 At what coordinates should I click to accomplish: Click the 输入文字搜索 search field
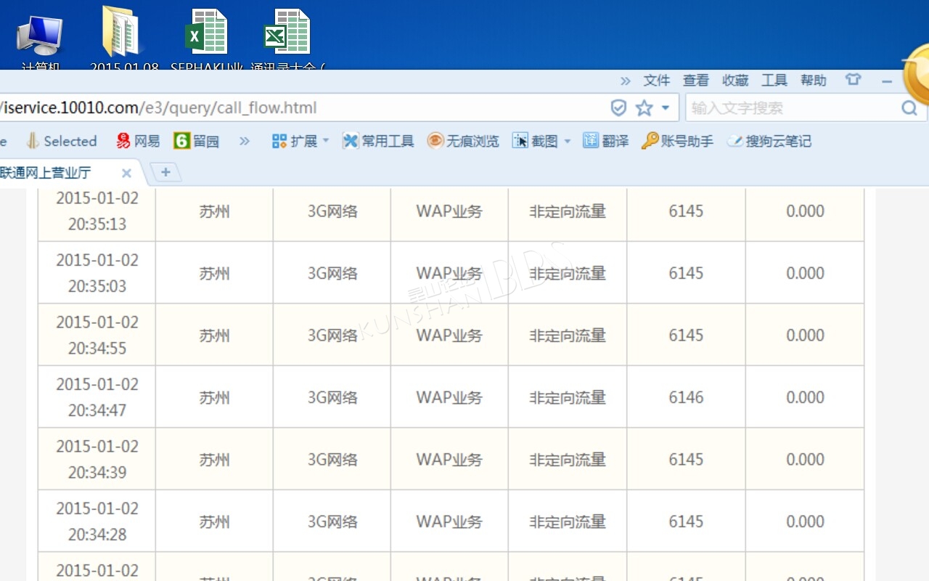791,108
